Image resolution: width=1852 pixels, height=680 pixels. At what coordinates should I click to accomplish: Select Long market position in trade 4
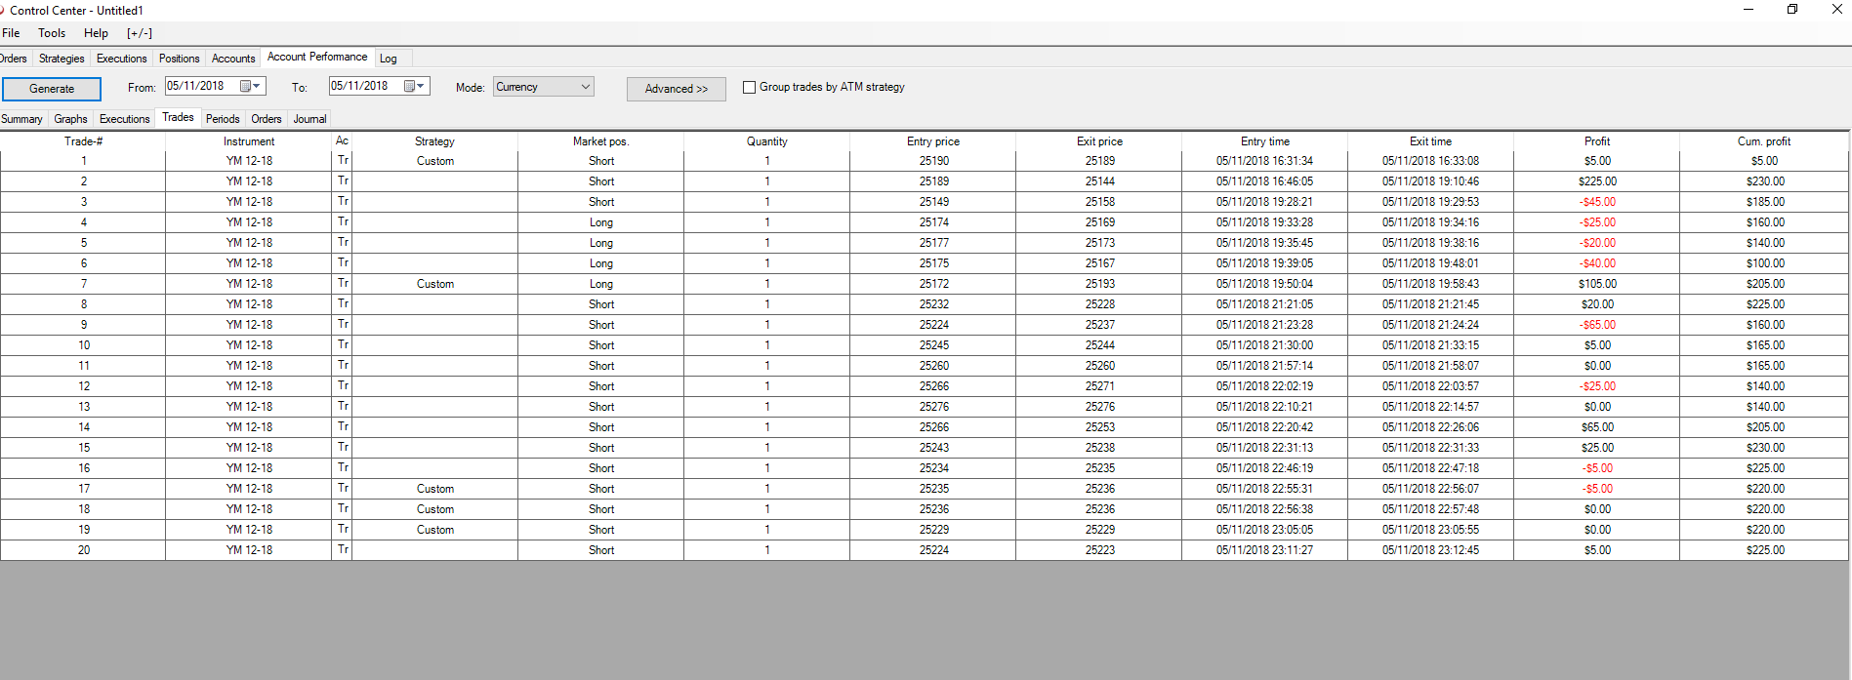[x=600, y=222]
